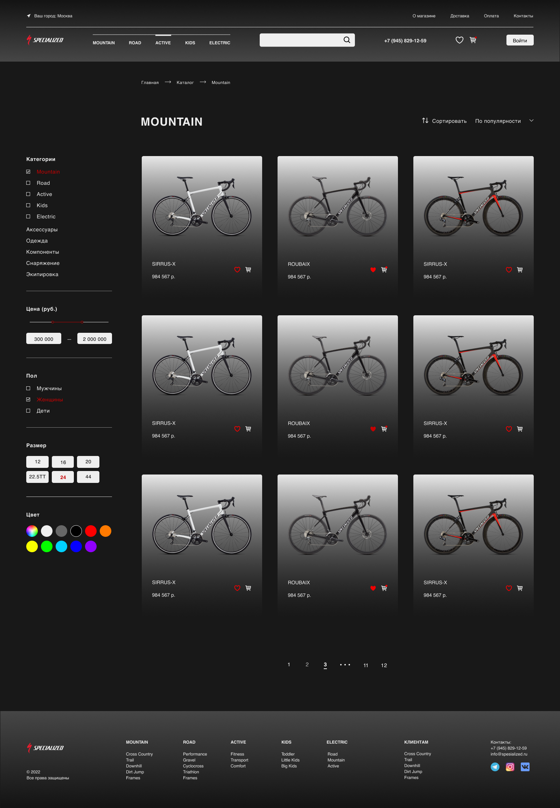
Task: Add top-row red-accent SIRRUS-X to cart
Action: [520, 270]
